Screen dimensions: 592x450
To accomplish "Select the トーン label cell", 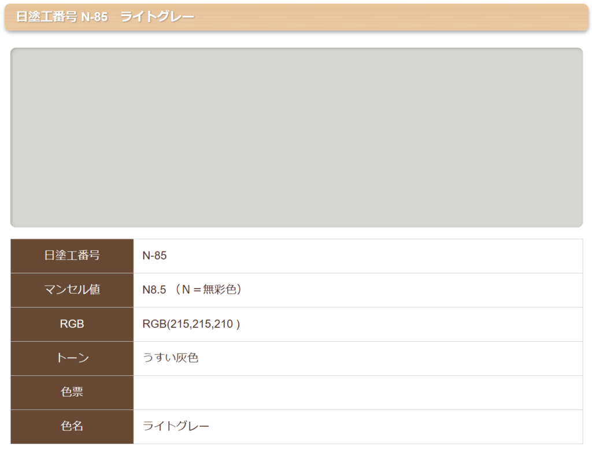I will [x=72, y=358].
